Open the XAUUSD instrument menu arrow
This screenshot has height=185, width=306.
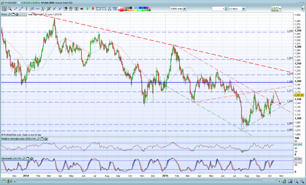pos(6,3)
